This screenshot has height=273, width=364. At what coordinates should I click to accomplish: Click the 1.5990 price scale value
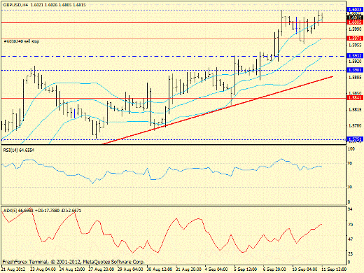tap(355, 29)
